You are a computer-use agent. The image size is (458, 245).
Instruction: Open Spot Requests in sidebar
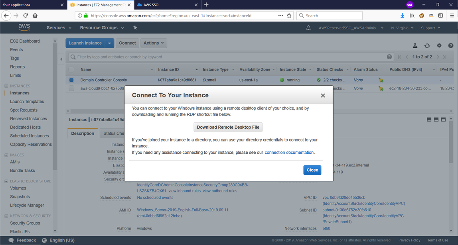(x=24, y=110)
